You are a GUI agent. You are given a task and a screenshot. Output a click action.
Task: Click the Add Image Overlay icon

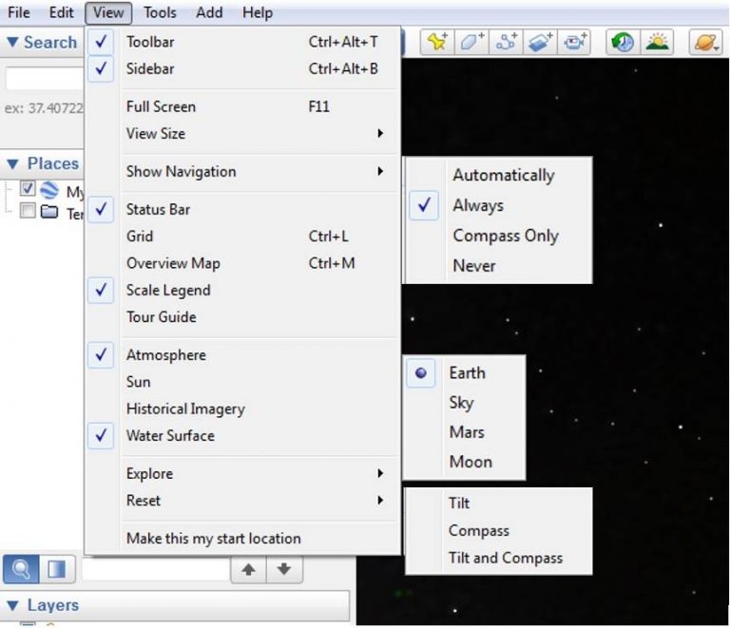[x=540, y=43]
